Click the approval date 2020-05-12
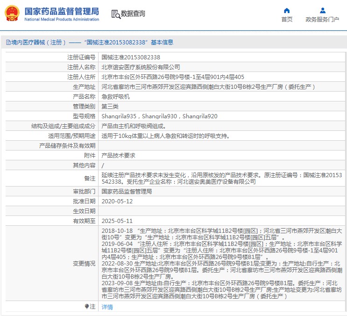The width and height of the screenshot is (347, 316). pyautogui.click(x=117, y=201)
